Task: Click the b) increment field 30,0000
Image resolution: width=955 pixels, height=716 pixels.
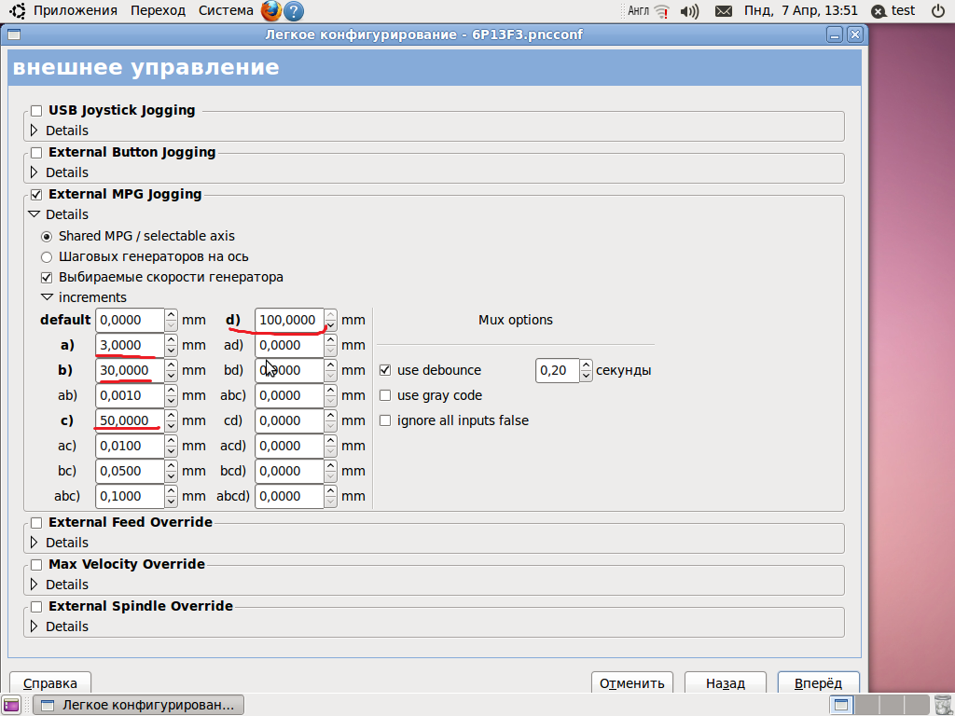Action: [x=130, y=370]
